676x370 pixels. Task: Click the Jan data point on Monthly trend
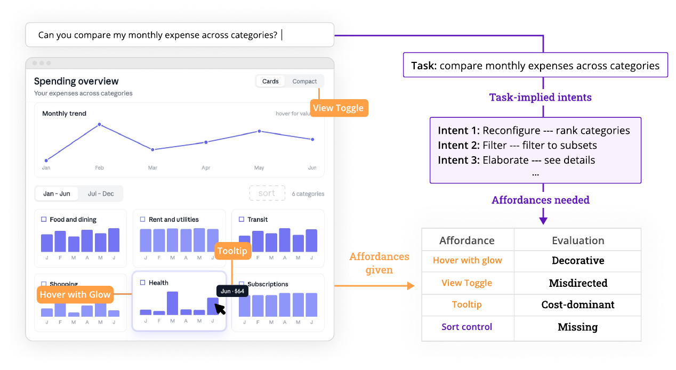(x=46, y=160)
